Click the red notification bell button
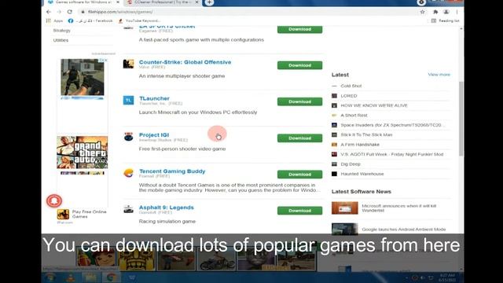Screen dimensions: 503x283 tap(54, 201)
